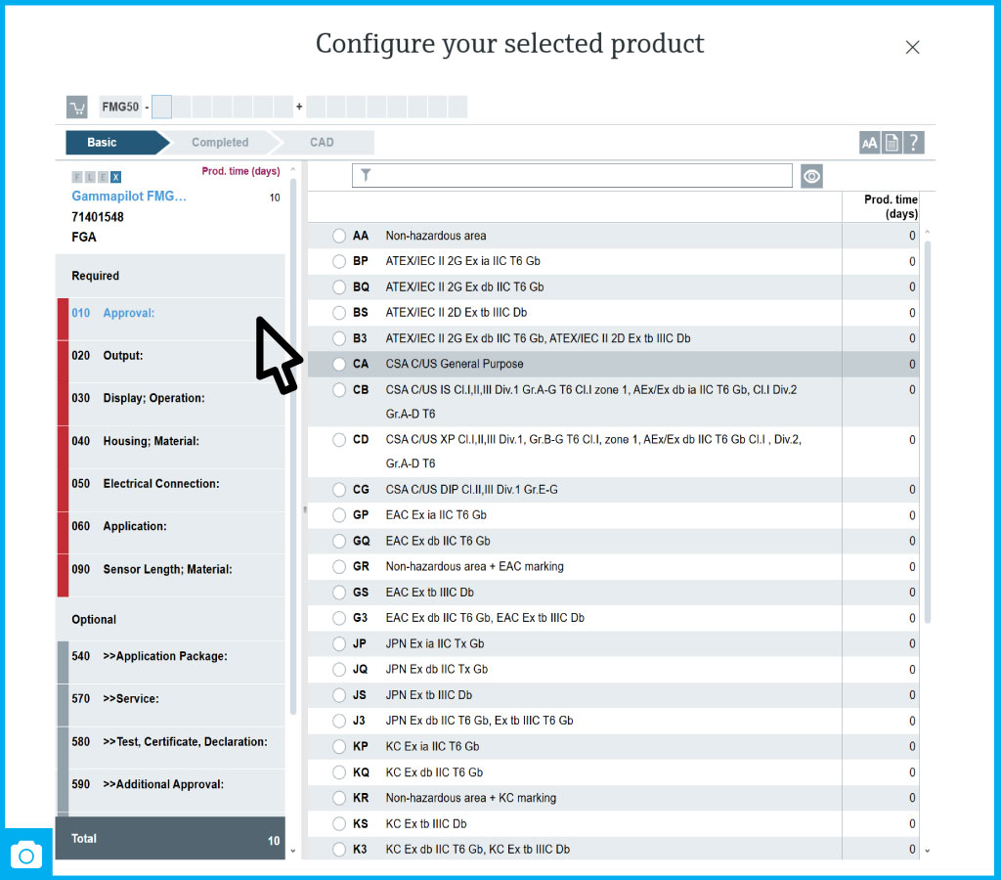Click the camera screenshot icon
Screen dimensions: 1001x880
click(x=26, y=856)
